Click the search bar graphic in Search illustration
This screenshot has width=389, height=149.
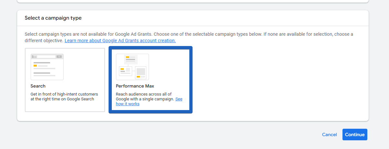pyautogui.click(x=46, y=57)
